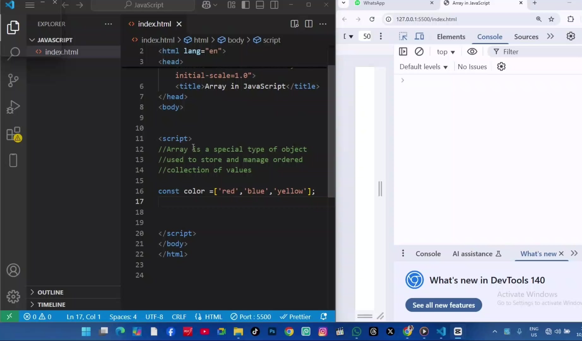582x341 pixels.
Task: Toggle the console sidebar panel
Action: pyautogui.click(x=403, y=51)
